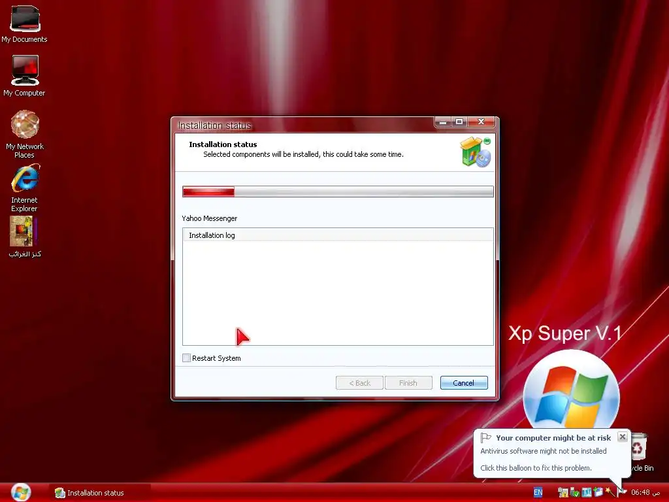669x502 pixels.
Task: Click the Cancel button
Action: [x=464, y=383]
